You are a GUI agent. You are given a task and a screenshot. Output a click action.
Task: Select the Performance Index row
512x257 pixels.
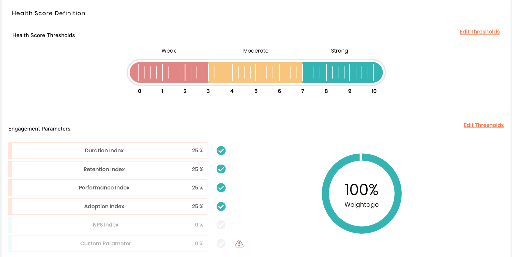[108, 188]
